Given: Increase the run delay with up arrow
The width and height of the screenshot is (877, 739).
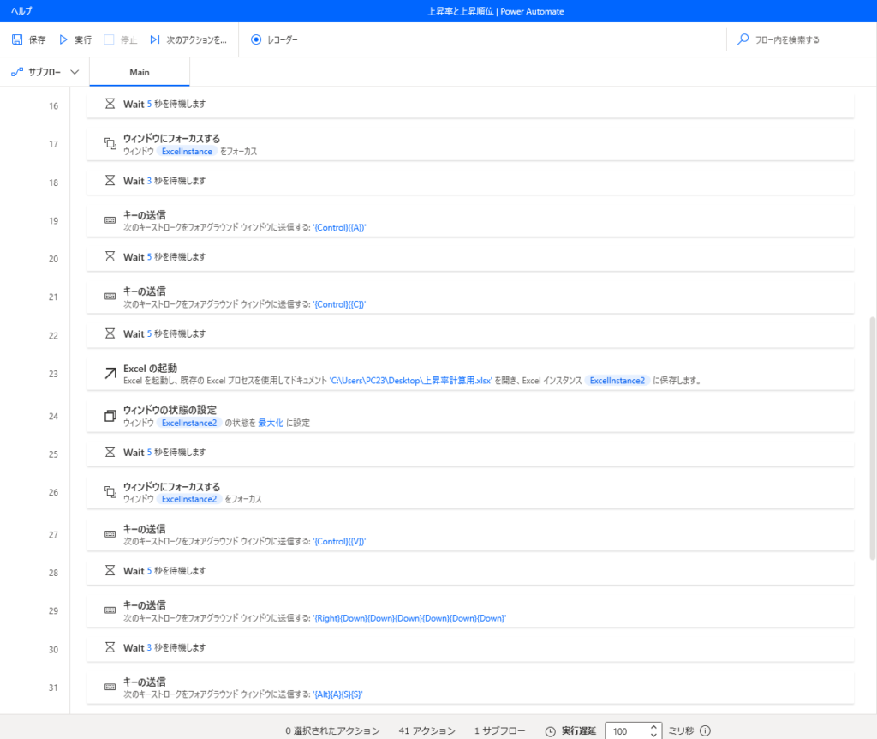Looking at the screenshot, I should coord(653,727).
